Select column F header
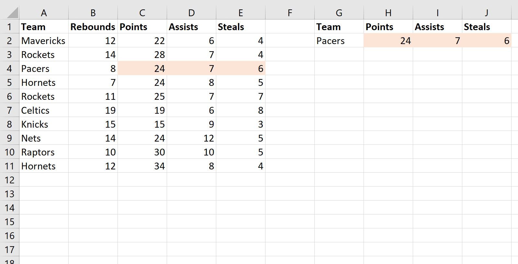 pos(290,13)
